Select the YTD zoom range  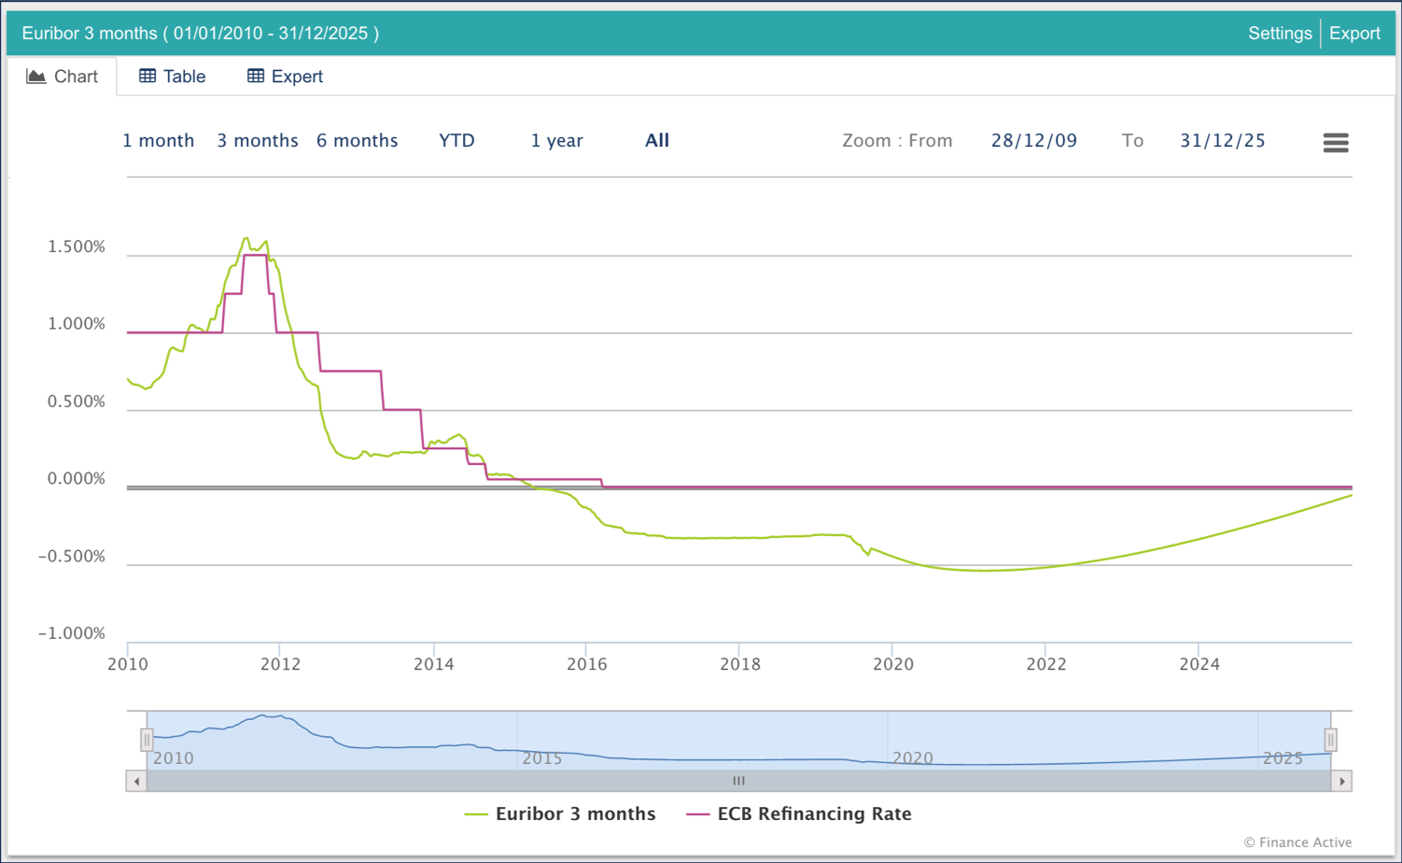pyautogui.click(x=456, y=141)
